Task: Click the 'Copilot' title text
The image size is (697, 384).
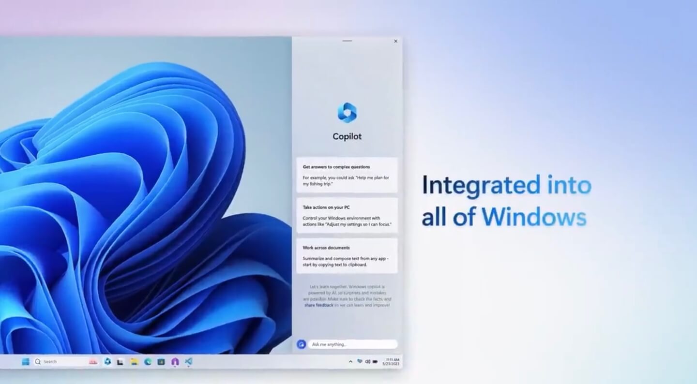Action: click(347, 136)
